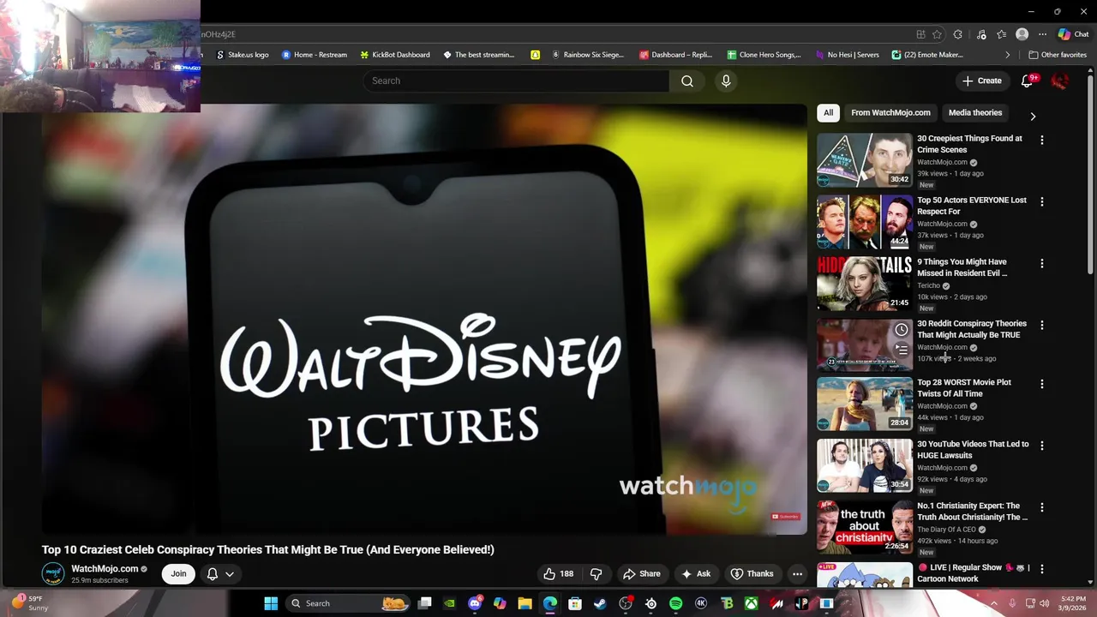1097x617 pixels.
Task: Open YouTube notifications bell
Action: tap(1028, 81)
